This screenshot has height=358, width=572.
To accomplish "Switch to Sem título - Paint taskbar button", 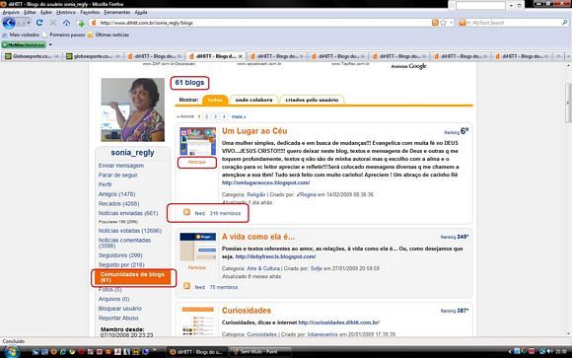I will [259, 352].
